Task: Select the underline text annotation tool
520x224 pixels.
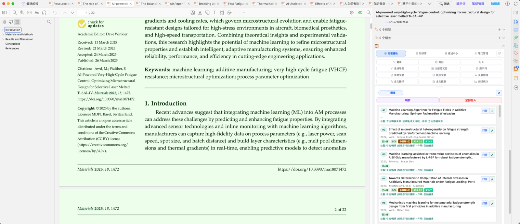Action: click(200, 13)
